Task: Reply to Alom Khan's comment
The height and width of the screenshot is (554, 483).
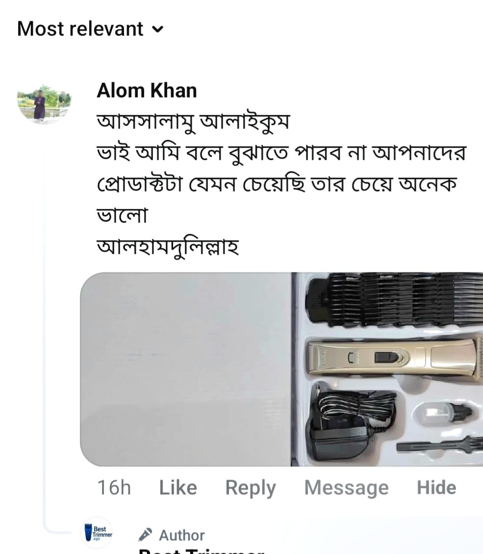Action: click(x=251, y=488)
